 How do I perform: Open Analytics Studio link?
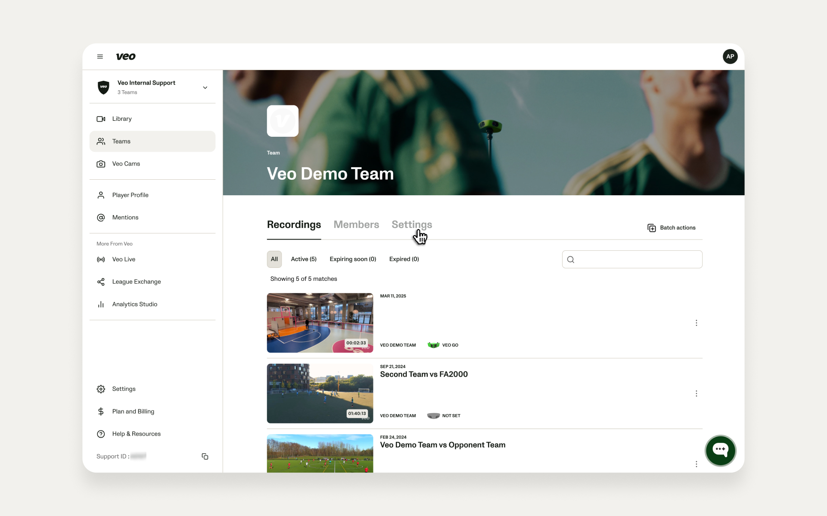[152, 304]
